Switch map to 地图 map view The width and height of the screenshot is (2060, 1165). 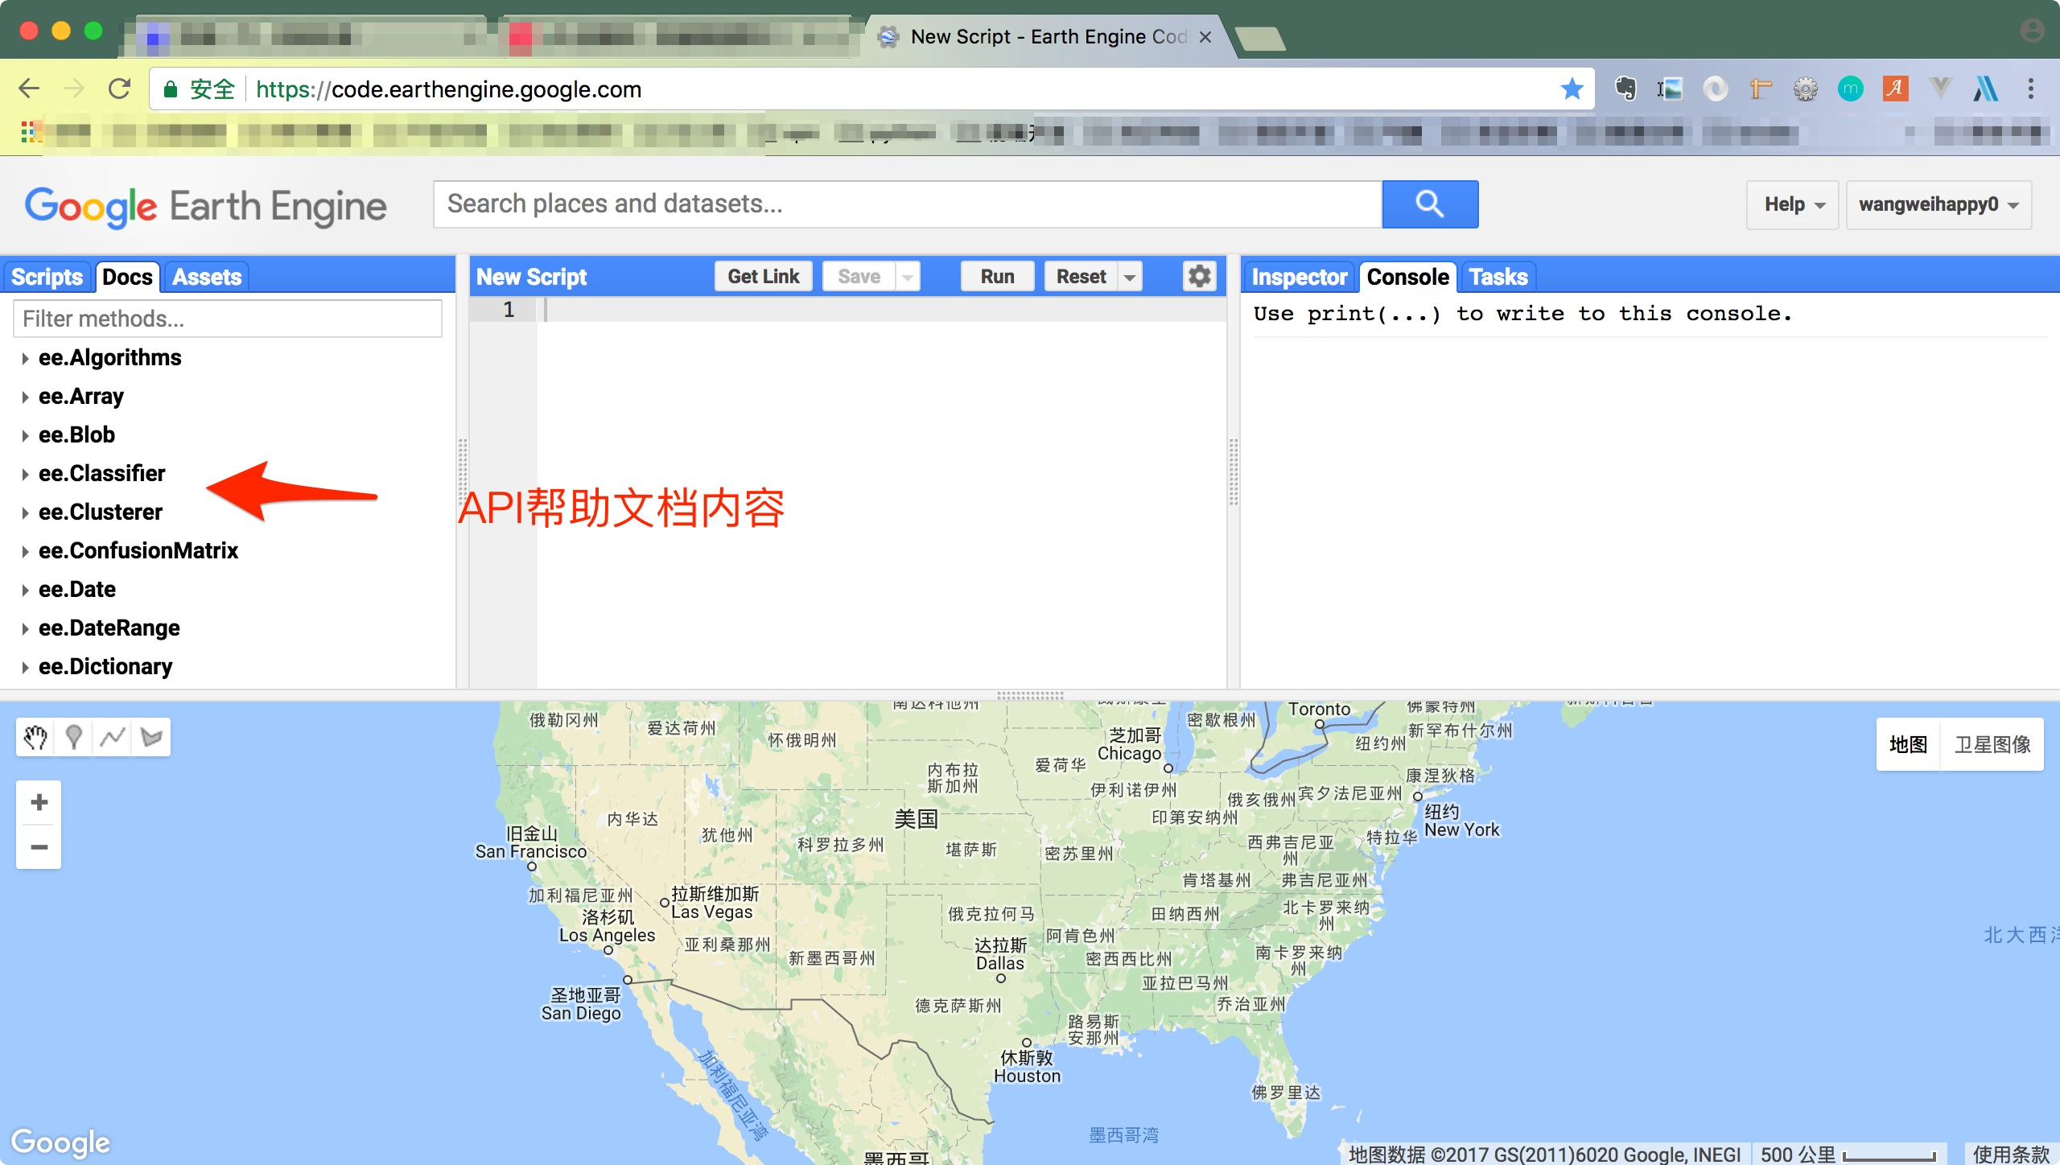1908,744
